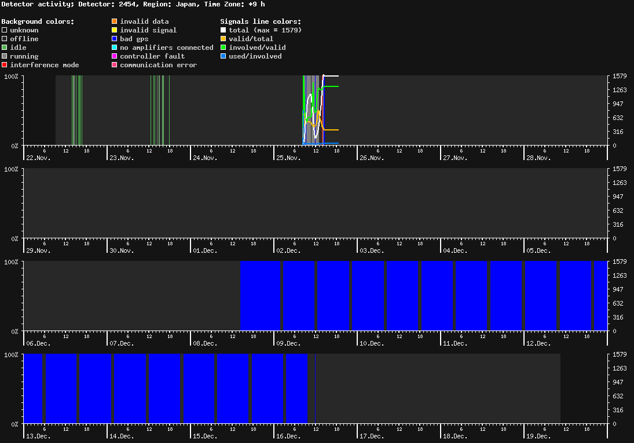Viewport: 634px width, 443px height.
Task: Click the 02.Dec. date label
Action: [x=288, y=250]
